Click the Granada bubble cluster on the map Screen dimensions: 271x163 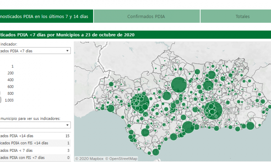[x=213, y=110]
